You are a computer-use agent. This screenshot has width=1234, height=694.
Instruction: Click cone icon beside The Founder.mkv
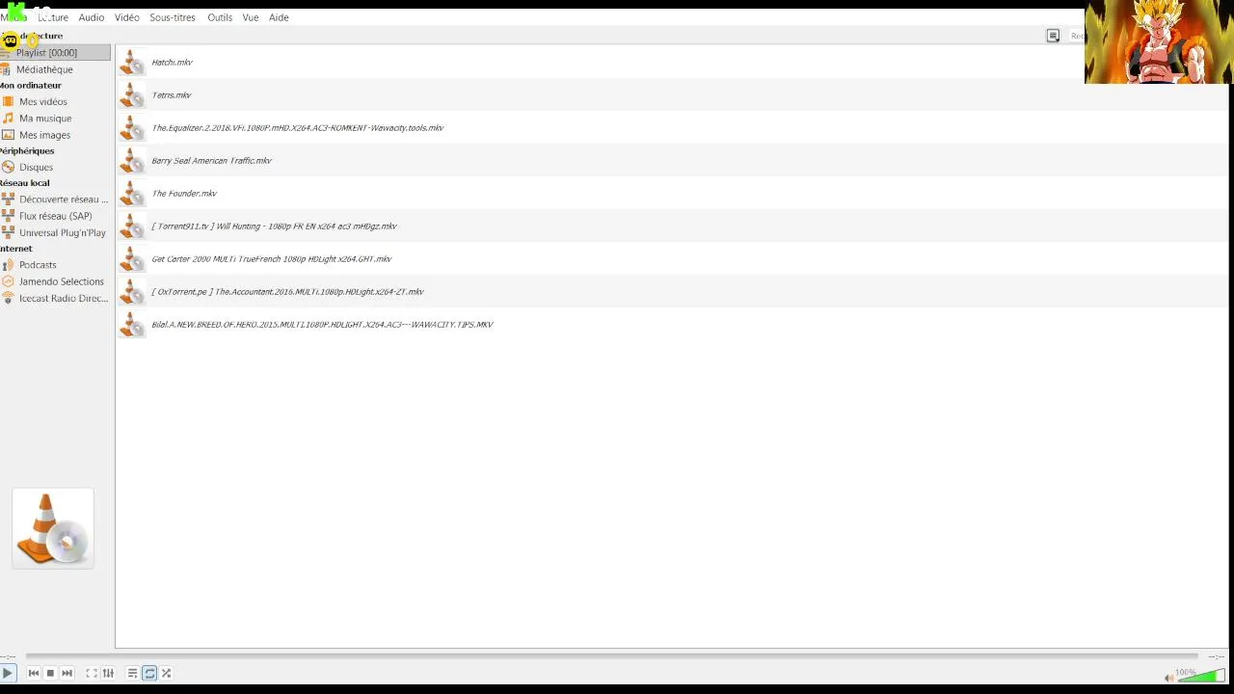pos(131,194)
